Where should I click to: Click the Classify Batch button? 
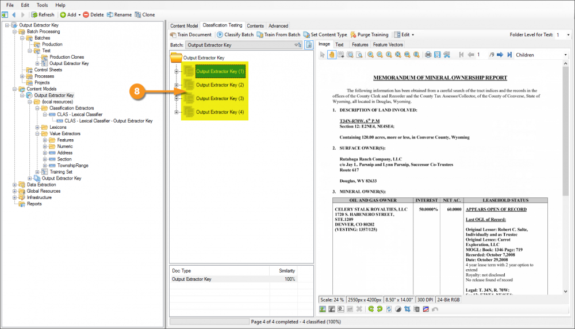point(235,35)
